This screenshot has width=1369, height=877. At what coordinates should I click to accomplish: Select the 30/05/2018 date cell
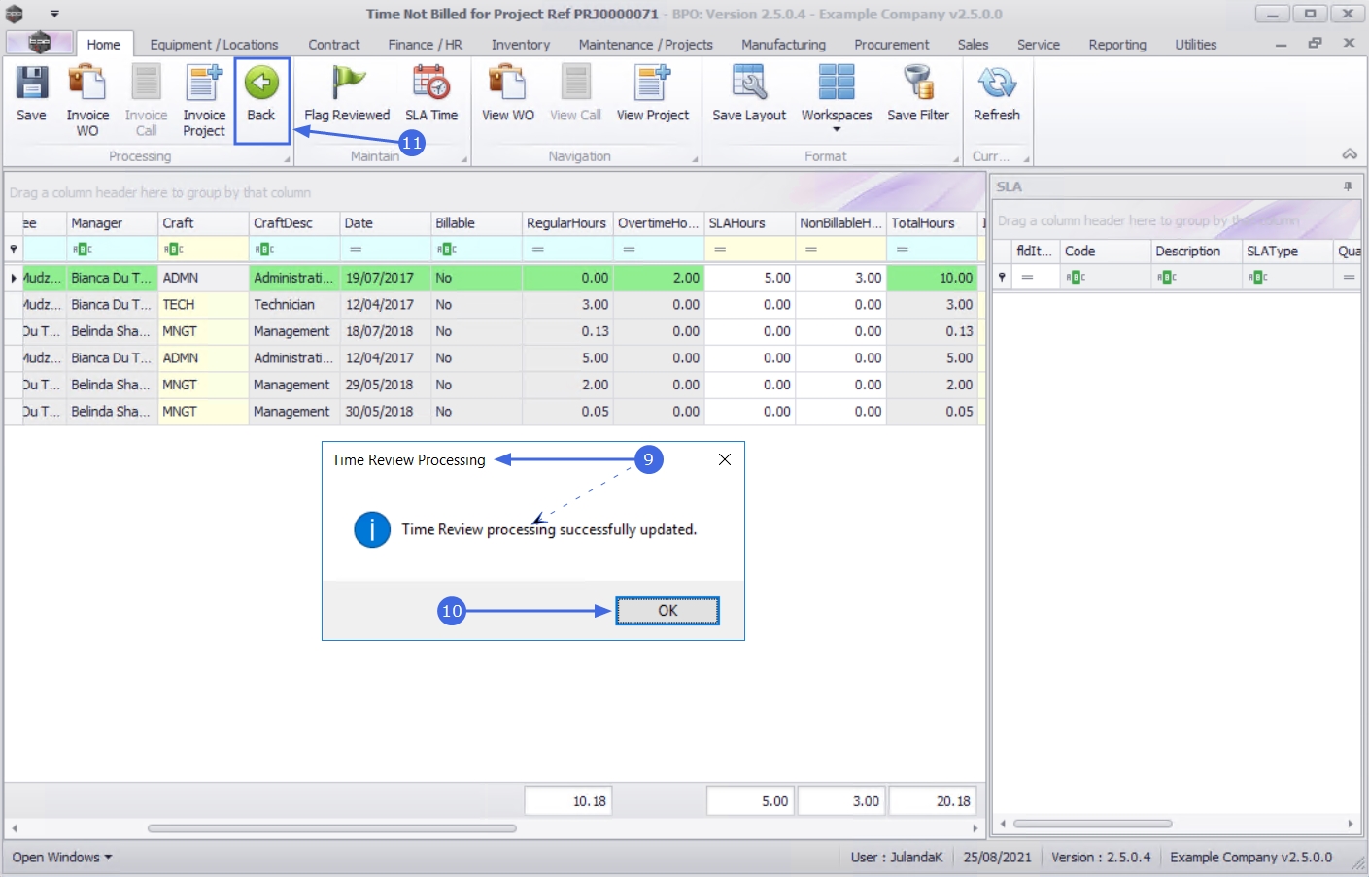point(385,412)
